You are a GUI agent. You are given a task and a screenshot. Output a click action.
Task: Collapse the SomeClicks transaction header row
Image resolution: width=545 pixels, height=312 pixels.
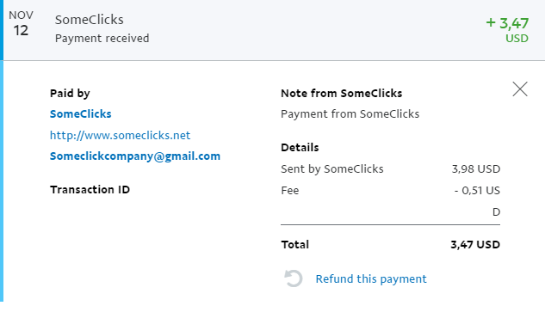pos(272,30)
